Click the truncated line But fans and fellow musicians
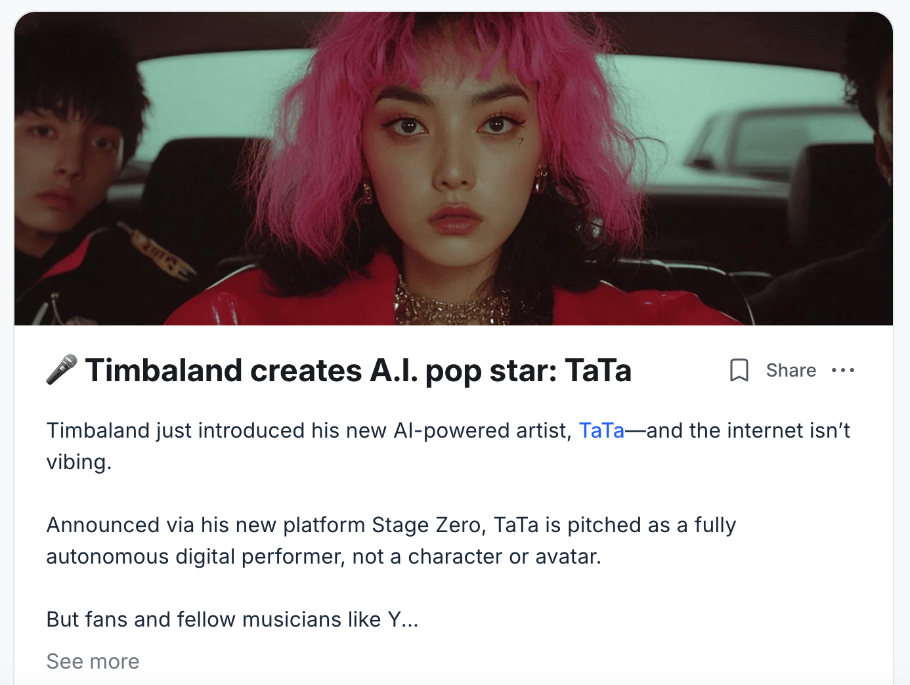 232,619
